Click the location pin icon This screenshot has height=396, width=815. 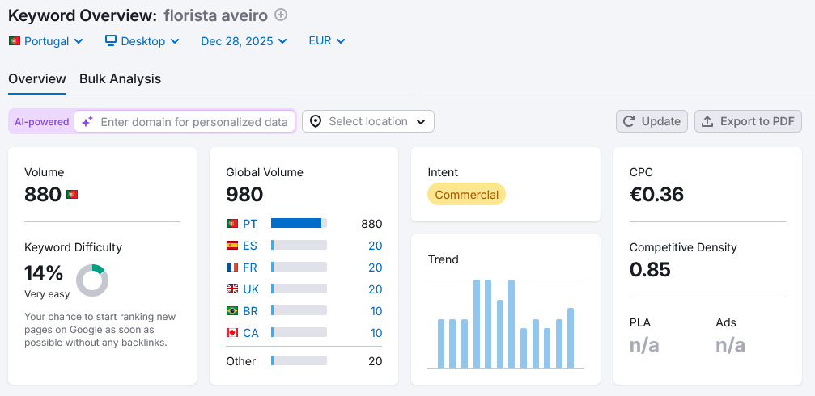[316, 121]
